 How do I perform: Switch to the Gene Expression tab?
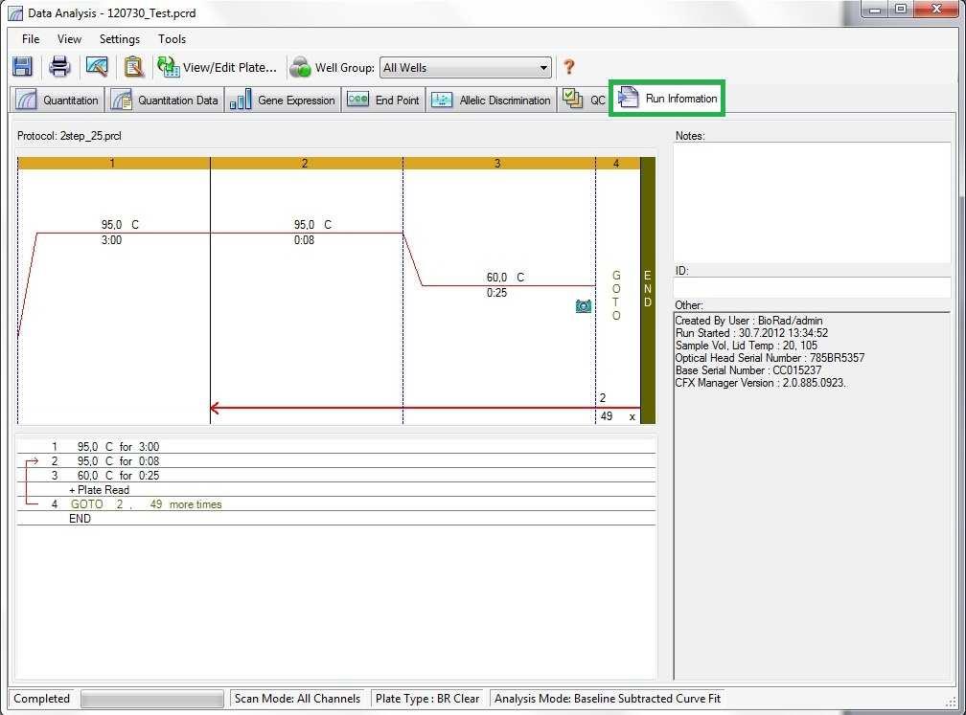(283, 100)
